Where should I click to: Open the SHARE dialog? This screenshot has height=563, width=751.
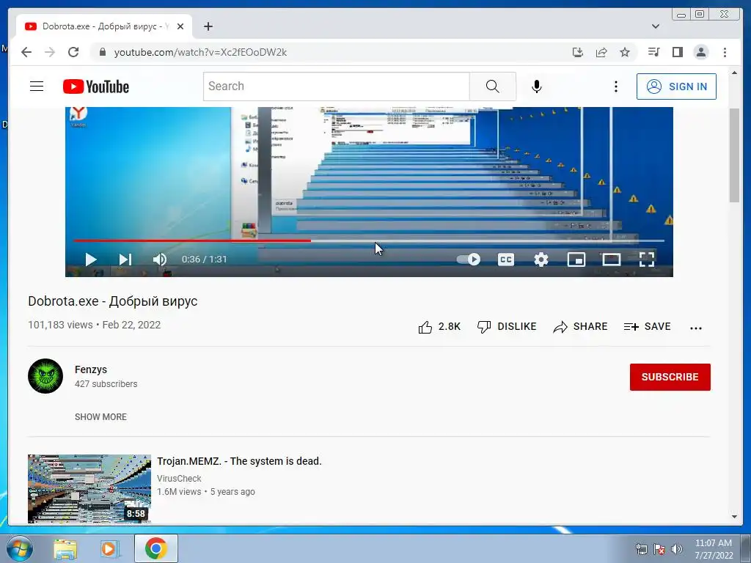[x=580, y=327]
